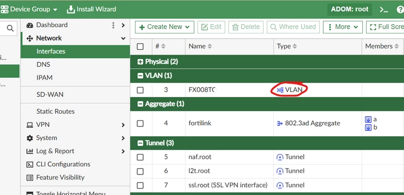Collapse the Aggregate (1) group
Viewport: 404px width, 195px height.
tap(140, 104)
